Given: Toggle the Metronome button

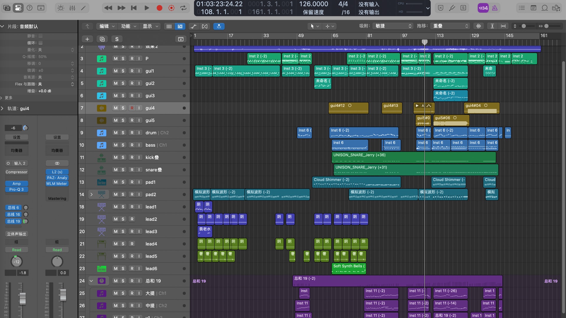Looking at the screenshot, I should 495,8.
